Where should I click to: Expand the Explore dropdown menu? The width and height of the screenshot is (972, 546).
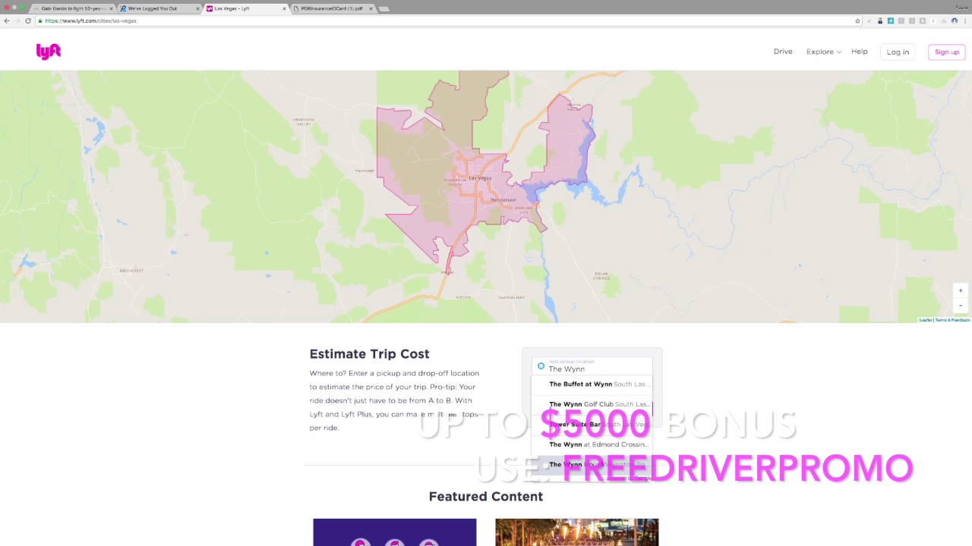[x=824, y=52]
